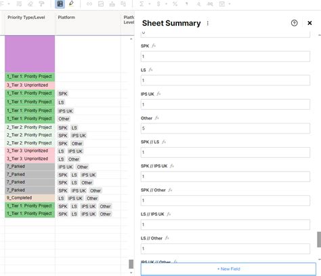The height and width of the screenshot is (276, 321).
Task: Click the lone Other tag in Tier 1 row
Action: [64, 119]
